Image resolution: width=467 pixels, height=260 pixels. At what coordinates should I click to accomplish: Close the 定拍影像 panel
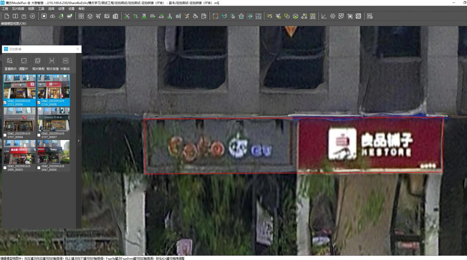pos(78,49)
